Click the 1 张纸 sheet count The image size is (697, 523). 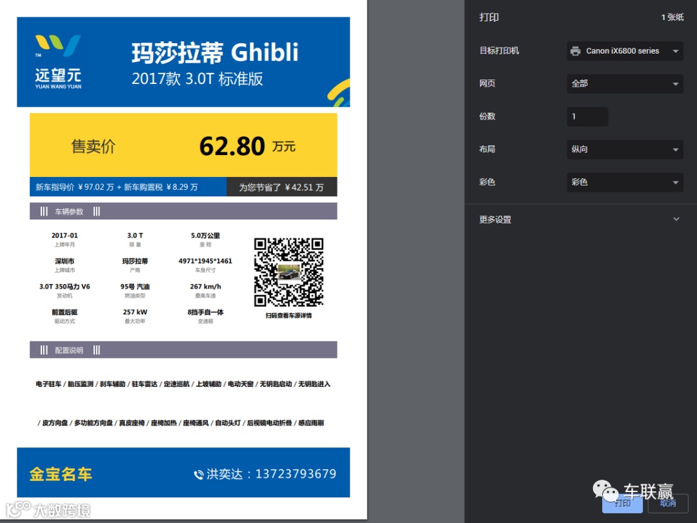(672, 17)
